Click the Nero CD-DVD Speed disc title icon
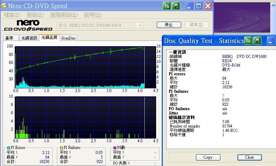Screen dimensions: 276x166 point(4,6)
